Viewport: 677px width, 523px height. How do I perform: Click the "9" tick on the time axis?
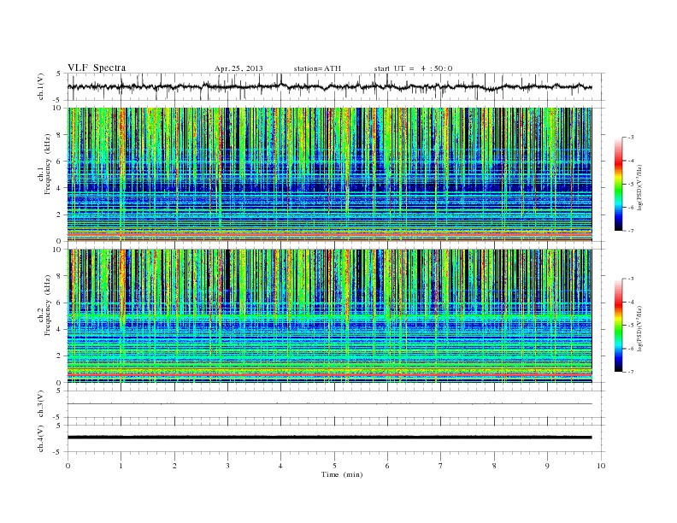pos(547,466)
